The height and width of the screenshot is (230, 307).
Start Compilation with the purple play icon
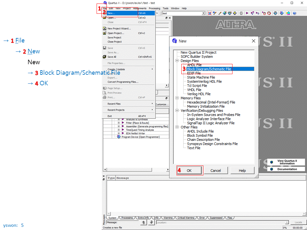(x=247, y=13)
